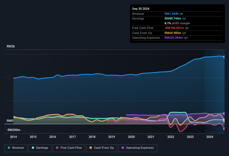This screenshot has width=229, height=156.
Task: Toggle the Earnings series legend button
Action: tap(40, 148)
